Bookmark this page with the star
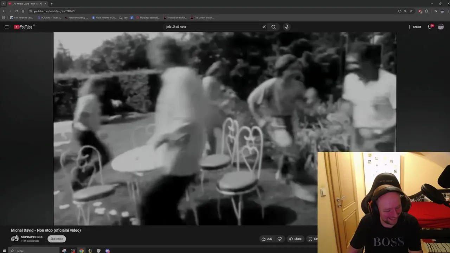 click(411, 11)
